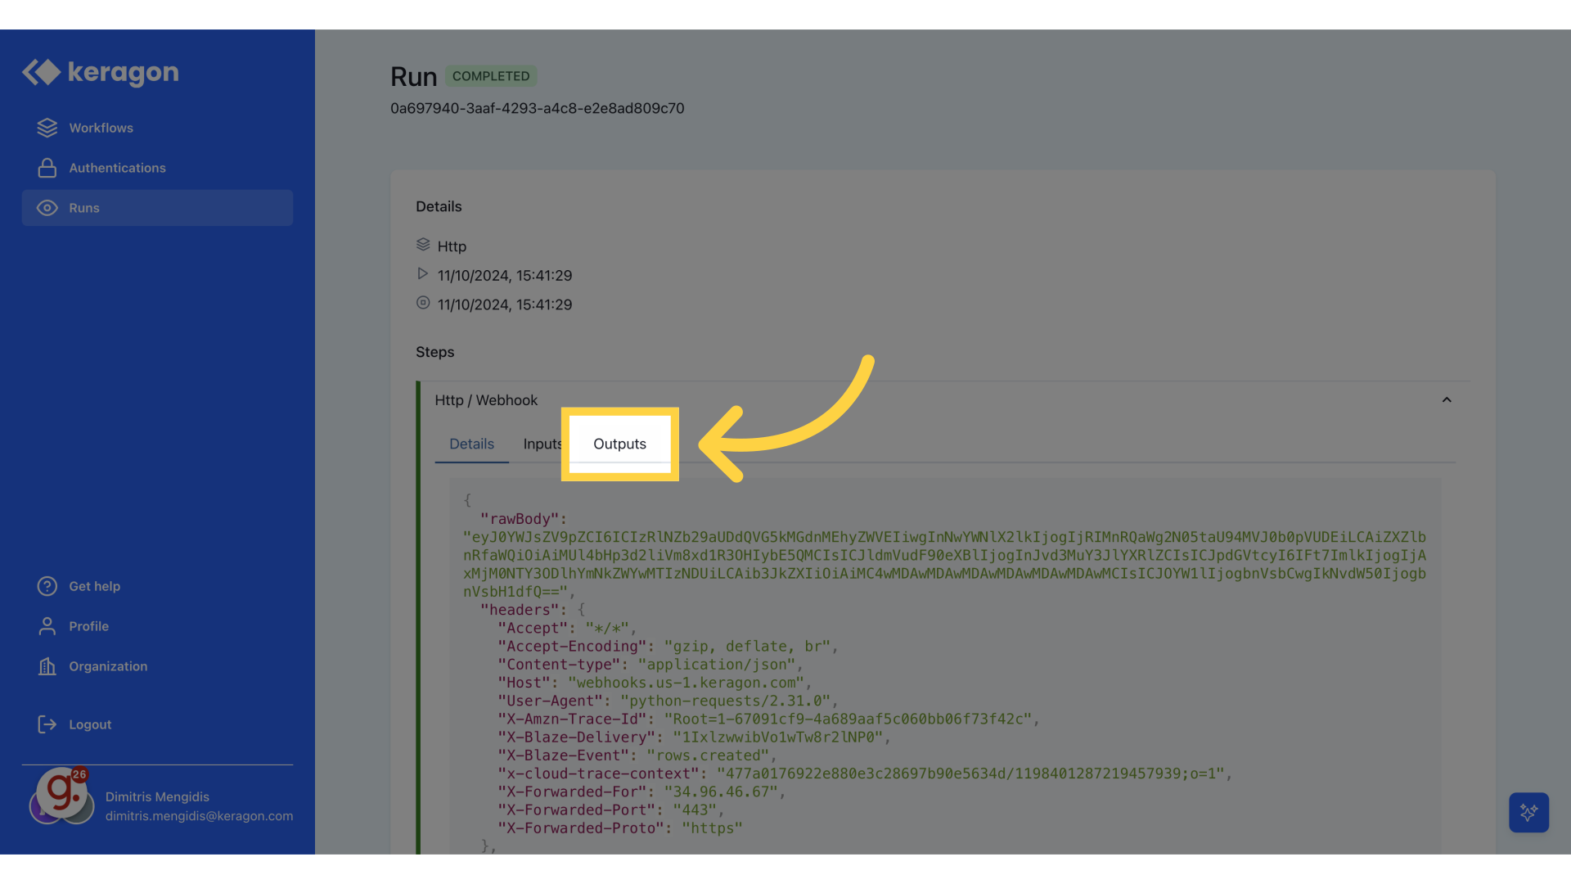This screenshot has width=1571, height=884.
Task: Click the Steps section heading
Action: click(434, 352)
